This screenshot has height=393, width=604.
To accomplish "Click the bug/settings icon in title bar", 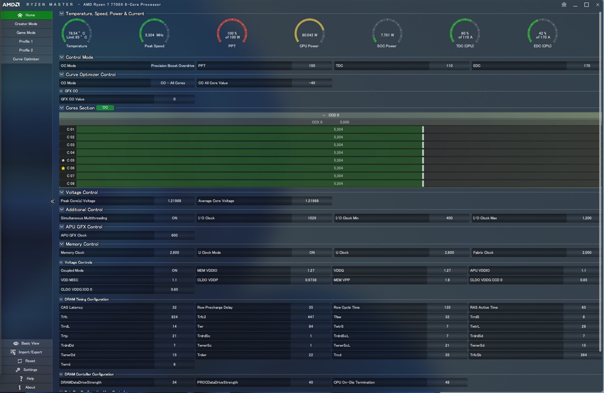I will tap(564, 5).
